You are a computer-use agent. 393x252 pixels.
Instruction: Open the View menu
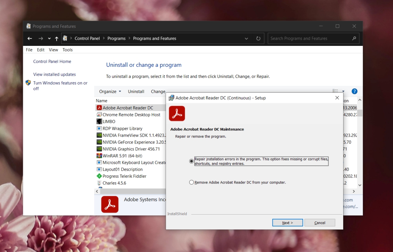[53, 50]
